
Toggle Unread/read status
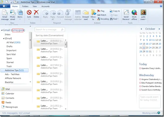coord(86,14)
